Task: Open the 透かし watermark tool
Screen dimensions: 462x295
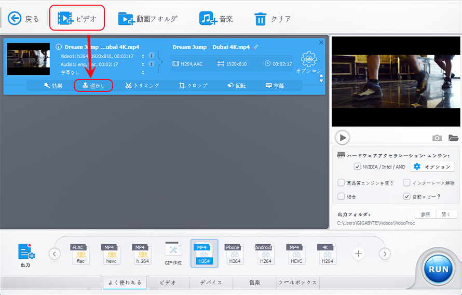Action: coord(93,86)
